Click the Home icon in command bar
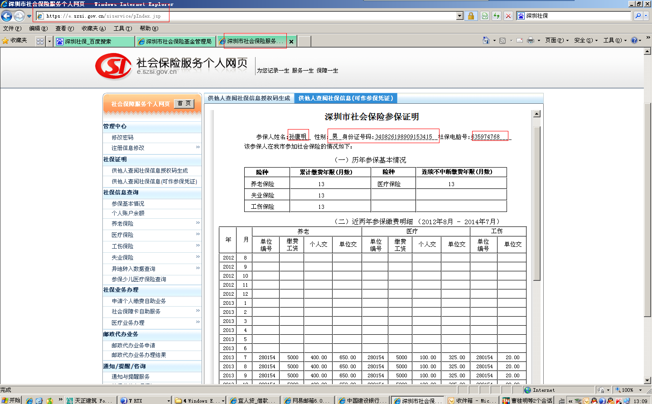 [x=486, y=40]
